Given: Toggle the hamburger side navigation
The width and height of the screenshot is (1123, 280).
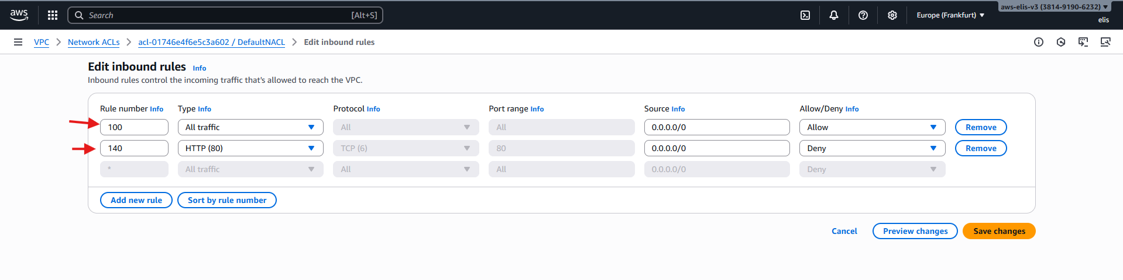Looking at the screenshot, I should point(18,42).
